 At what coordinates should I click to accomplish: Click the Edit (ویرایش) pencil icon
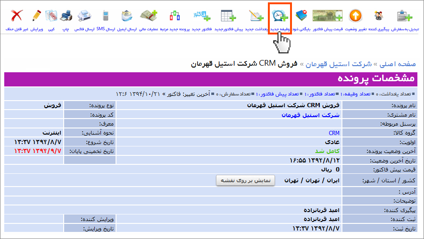point(36,16)
